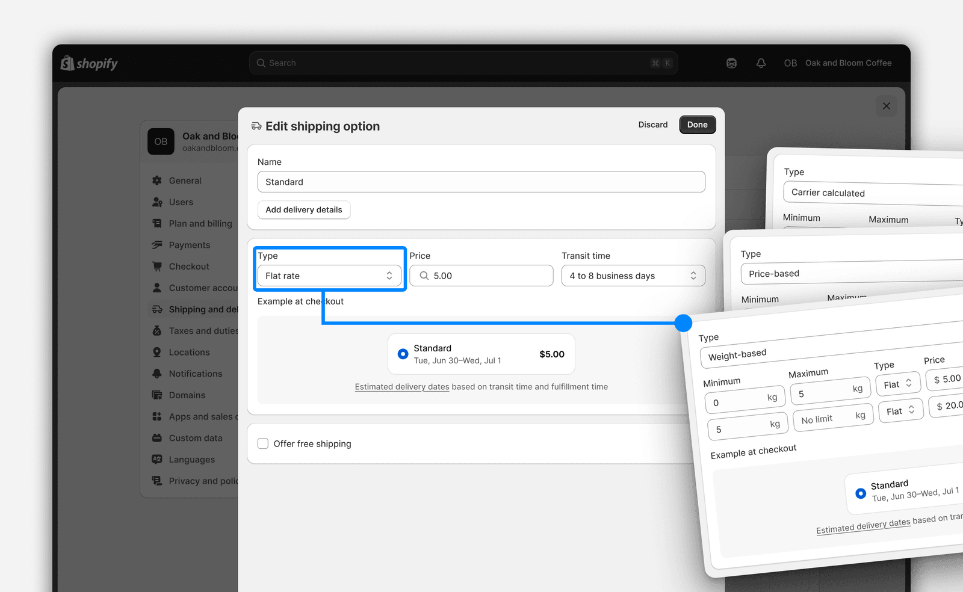Viewport: 963px width, 592px height.
Task: Click Oak and Bloom Coffee store name
Action: point(849,63)
